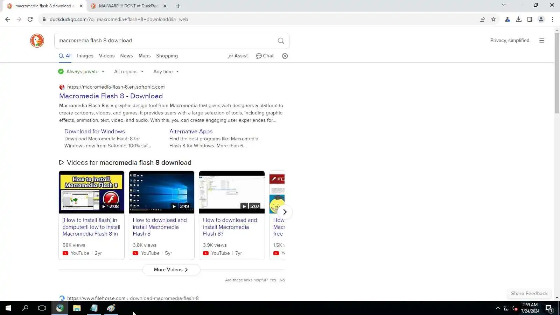Open search settings gear icon
The width and height of the screenshot is (560, 315).
285,56
